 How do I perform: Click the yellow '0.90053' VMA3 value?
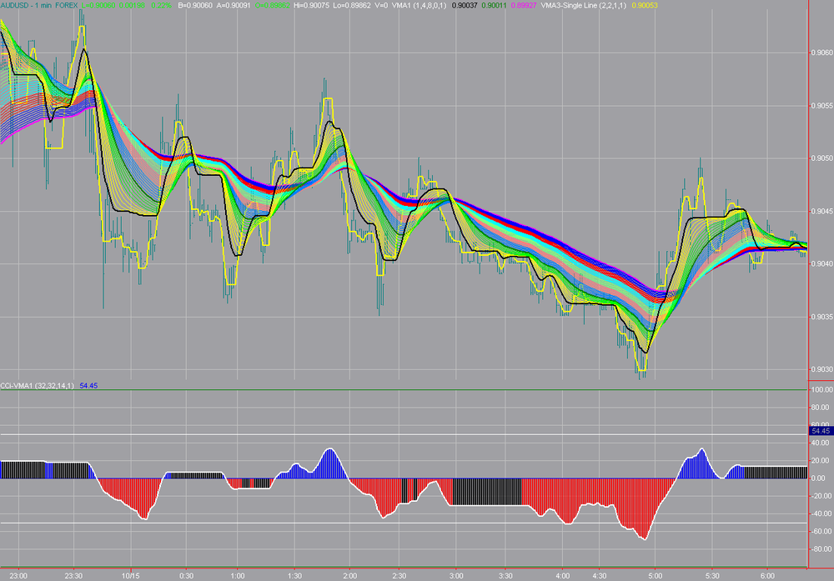pyautogui.click(x=645, y=5)
